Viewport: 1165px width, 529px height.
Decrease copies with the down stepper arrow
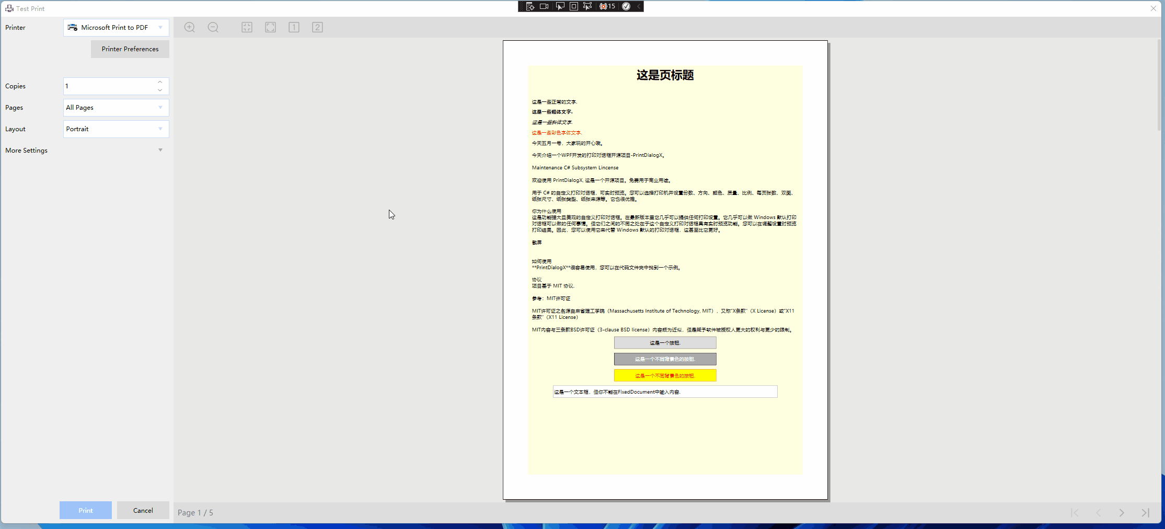(160, 90)
